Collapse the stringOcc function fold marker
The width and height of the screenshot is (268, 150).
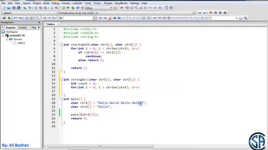(x=62, y=80)
